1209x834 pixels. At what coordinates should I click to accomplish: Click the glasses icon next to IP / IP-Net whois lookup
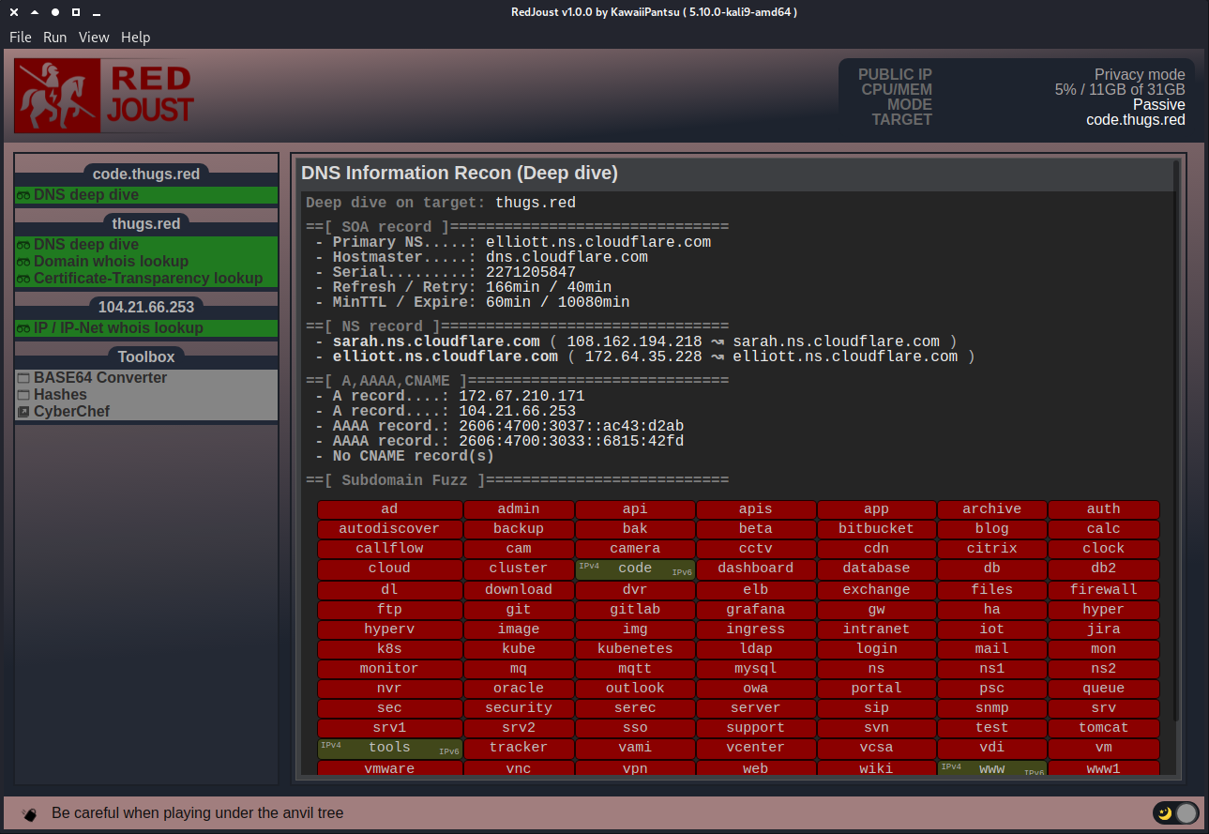click(x=24, y=328)
